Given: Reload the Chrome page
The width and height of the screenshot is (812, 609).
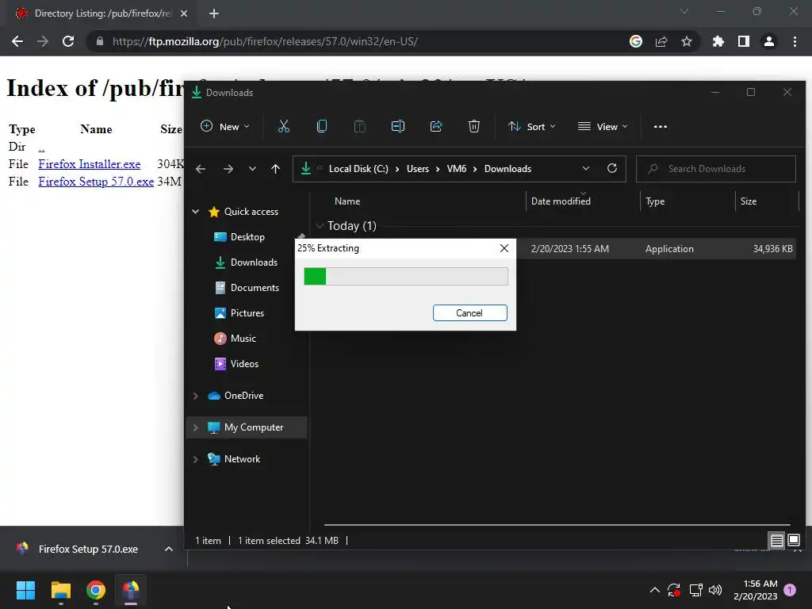Looking at the screenshot, I should [x=68, y=41].
